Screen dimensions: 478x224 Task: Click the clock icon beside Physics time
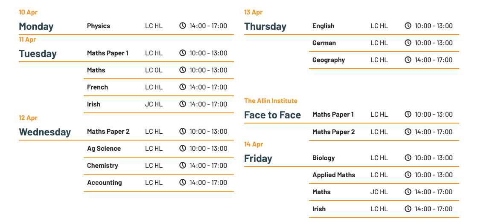182,26
